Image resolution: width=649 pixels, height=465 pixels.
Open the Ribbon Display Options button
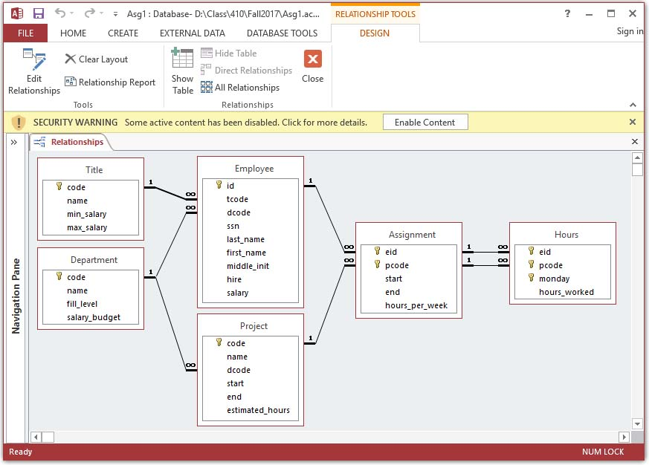(590, 13)
